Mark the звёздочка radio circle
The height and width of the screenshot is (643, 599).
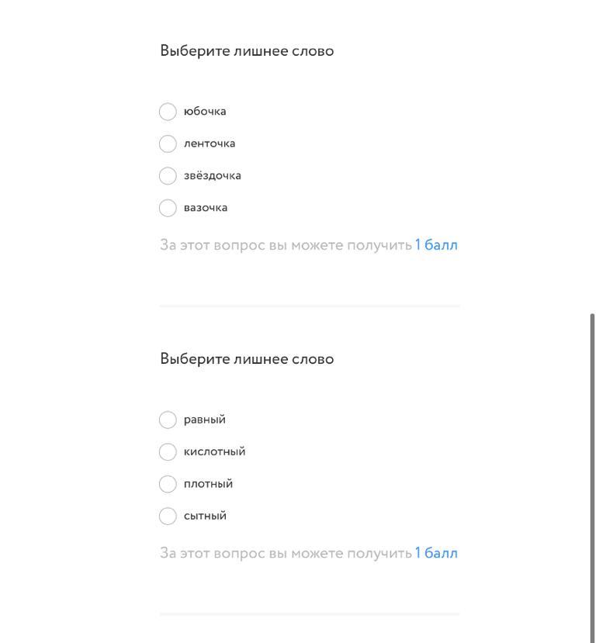168,176
